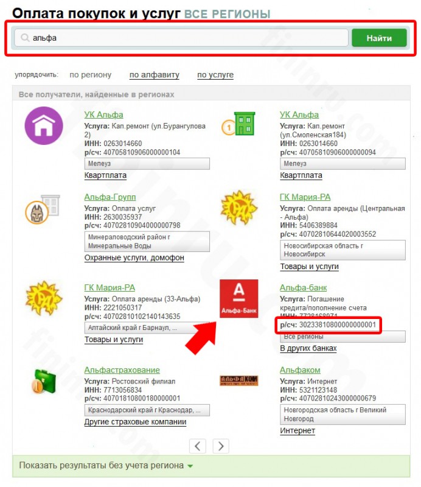Open Товары и услуги under Новосибирск entry

(x=310, y=267)
